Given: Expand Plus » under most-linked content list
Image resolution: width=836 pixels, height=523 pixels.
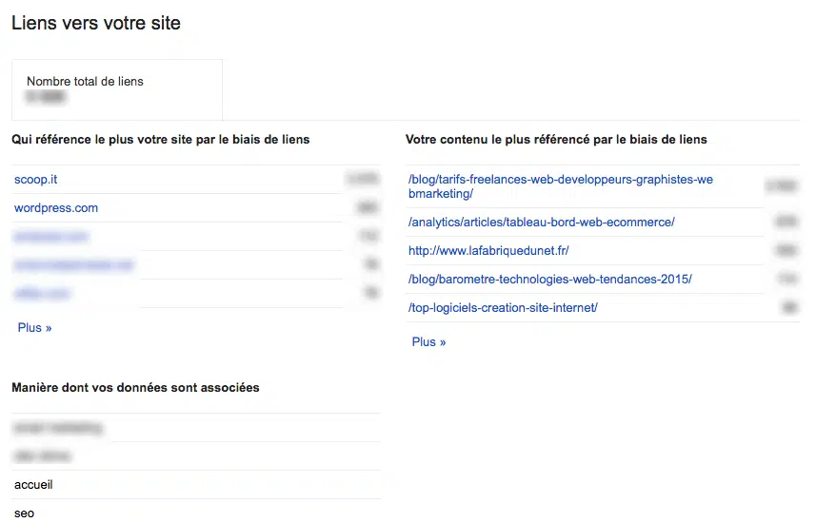Looking at the screenshot, I should pos(428,342).
